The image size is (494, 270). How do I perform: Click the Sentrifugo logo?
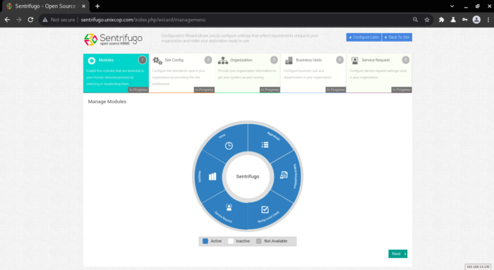click(x=113, y=39)
